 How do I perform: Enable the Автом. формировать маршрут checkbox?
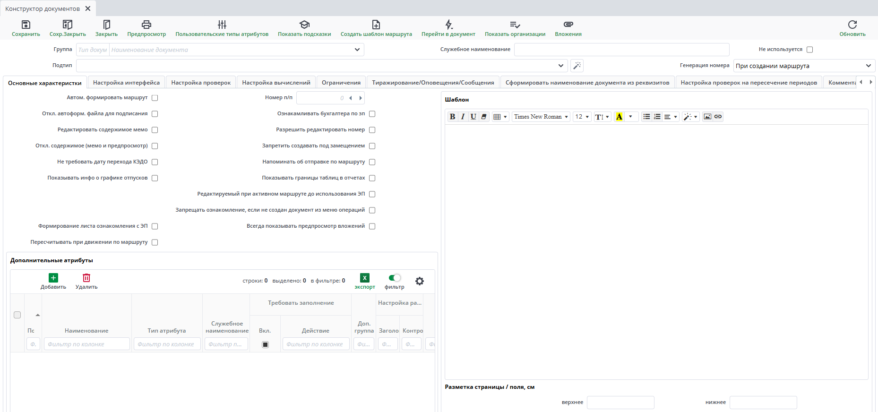point(155,98)
